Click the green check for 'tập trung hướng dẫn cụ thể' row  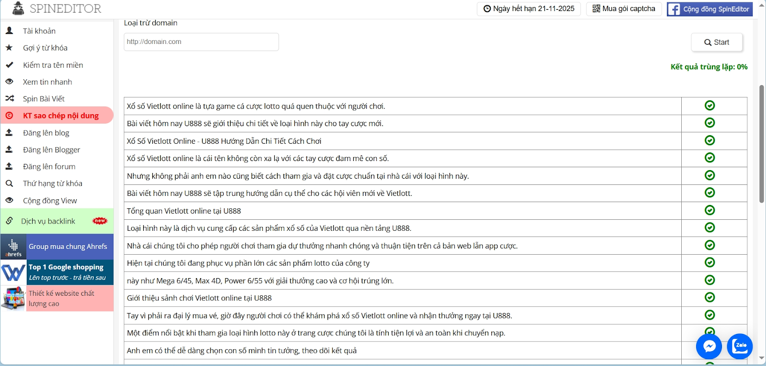710,193
